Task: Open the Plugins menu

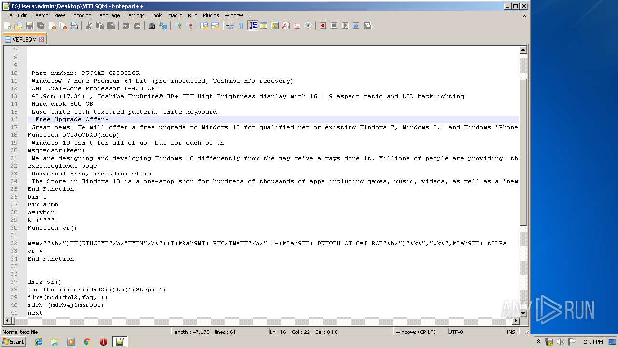Action: click(x=211, y=15)
